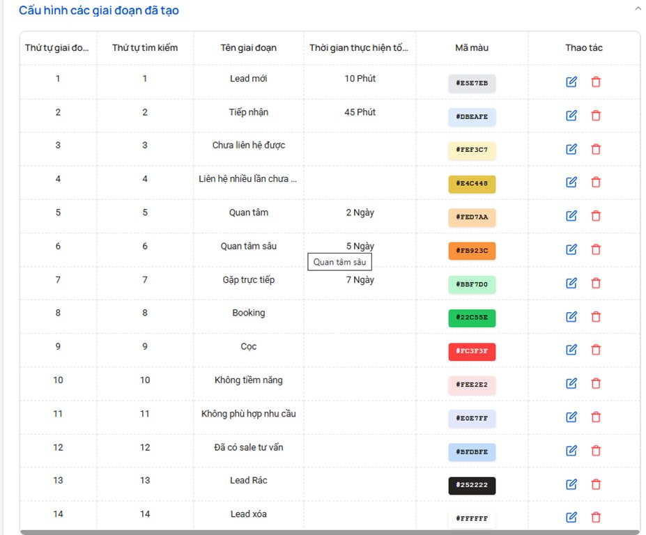The width and height of the screenshot is (646, 535).
Task: Delete the Lead Rác stage
Action: tap(596, 484)
